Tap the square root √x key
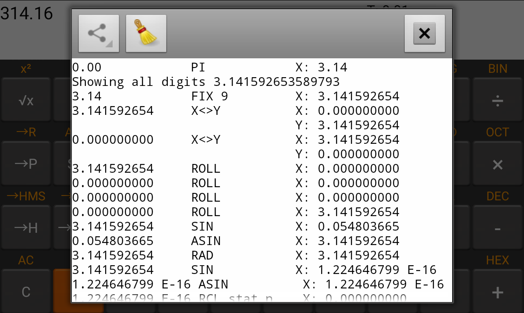Viewport: 524px width, 313px height. pos(26,100)
